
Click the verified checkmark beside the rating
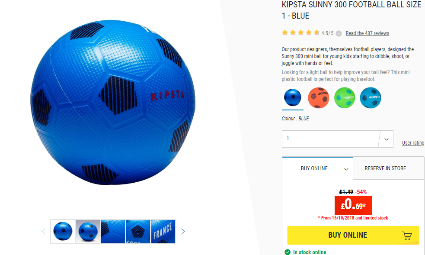point(339,33)
